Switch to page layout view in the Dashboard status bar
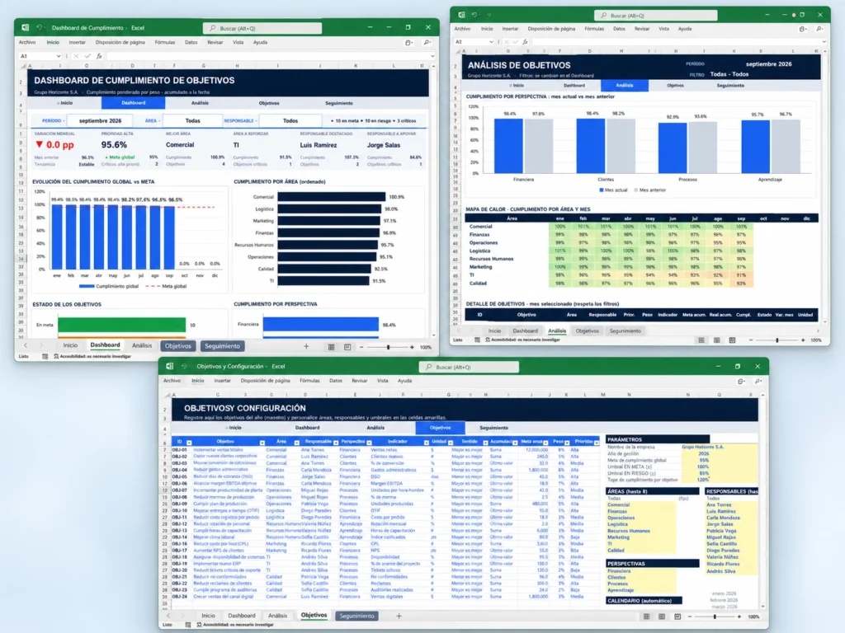Viewport: 845px width, 633px height. [x=347, y=347]
